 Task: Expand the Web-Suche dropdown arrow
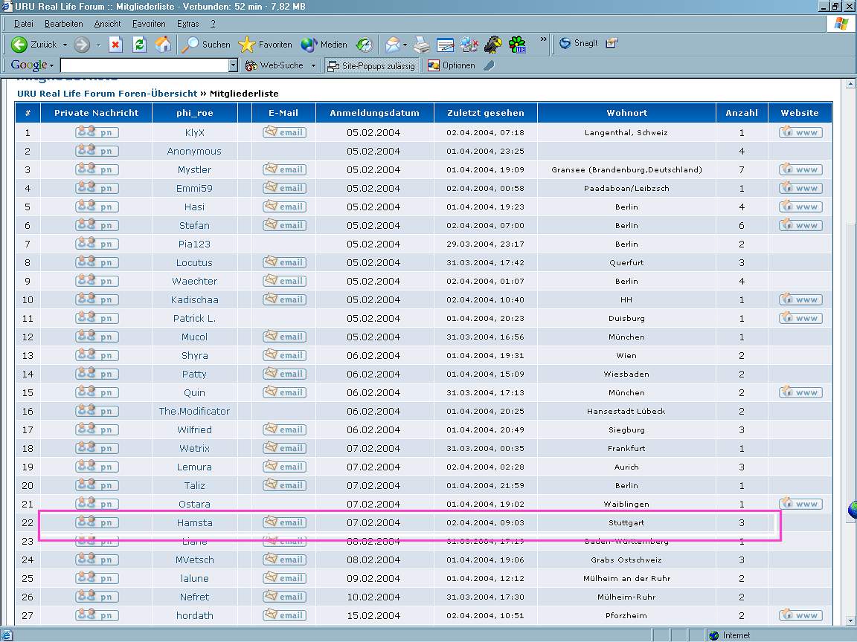click(x=313, y=65)
